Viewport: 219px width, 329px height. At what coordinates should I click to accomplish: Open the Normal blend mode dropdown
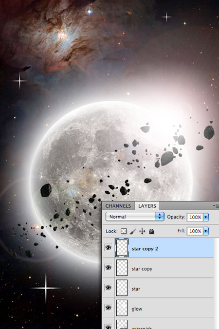(x=135, y=217)
